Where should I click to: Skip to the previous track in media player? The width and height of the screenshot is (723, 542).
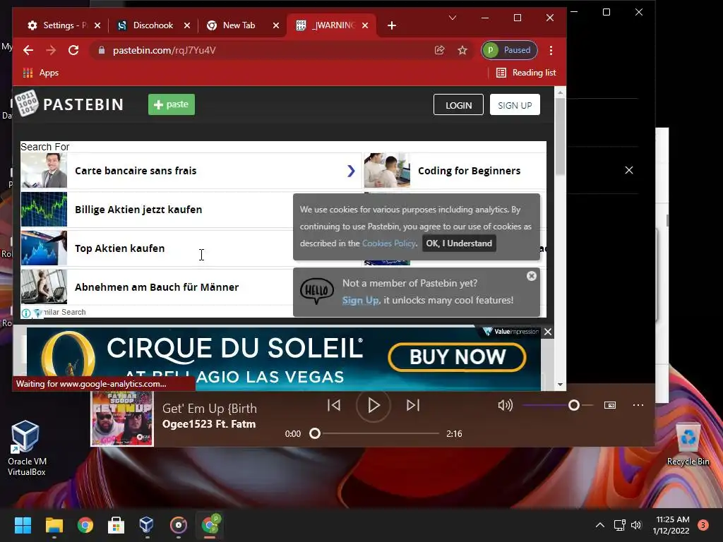pos(334,405)
